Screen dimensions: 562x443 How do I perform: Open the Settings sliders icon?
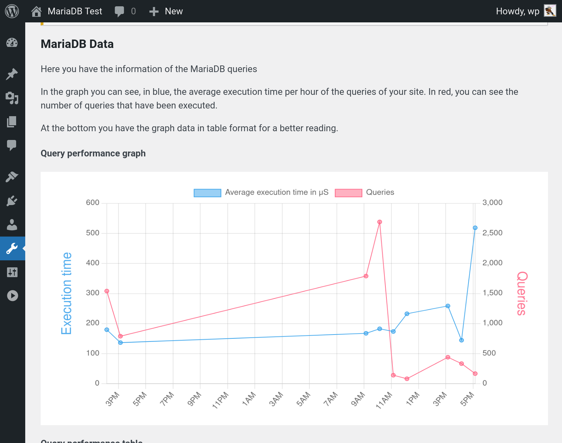coord(12,272)
